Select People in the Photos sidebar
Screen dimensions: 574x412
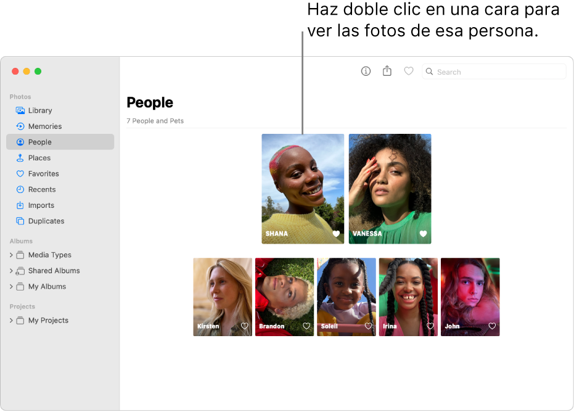click(x=39, y=142)
